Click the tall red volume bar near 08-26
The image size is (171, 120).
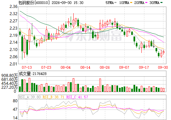[x=100, y=85]
